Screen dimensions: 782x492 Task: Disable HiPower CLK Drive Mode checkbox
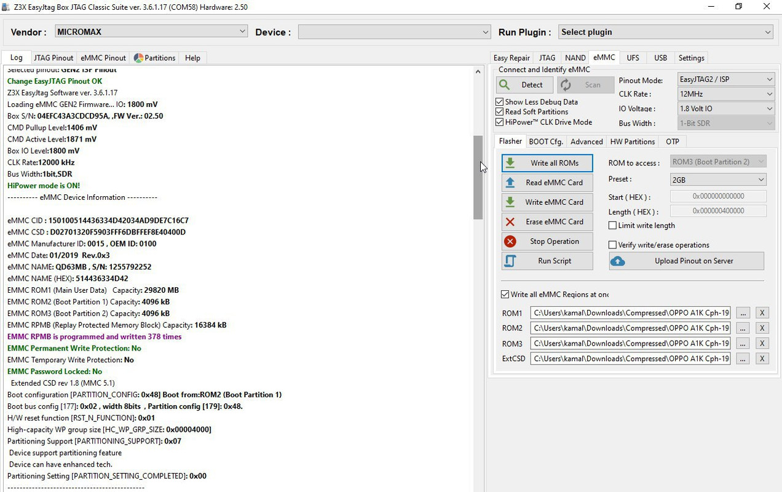point(499,122)
